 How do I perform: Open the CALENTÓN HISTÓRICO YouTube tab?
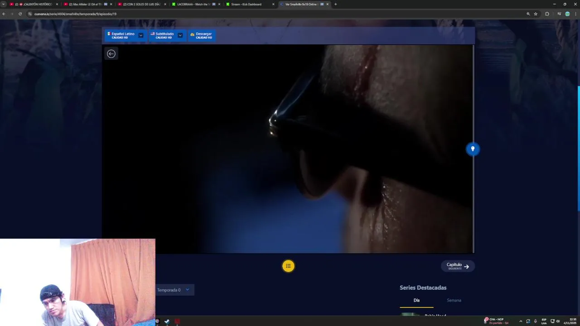(x=34, y=4)
